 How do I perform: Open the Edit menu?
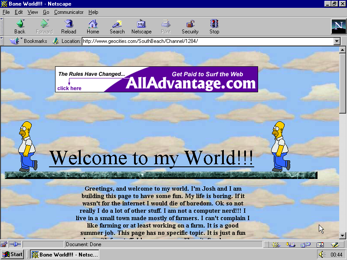tap(19, 12)
